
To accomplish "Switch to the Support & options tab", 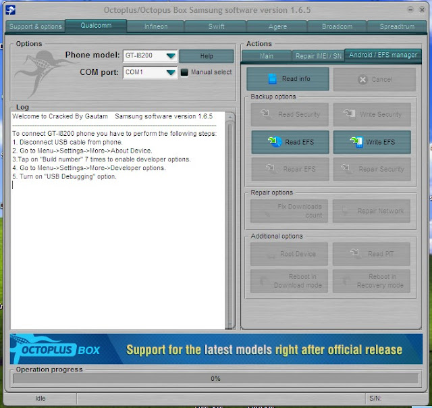I will 35,27.
